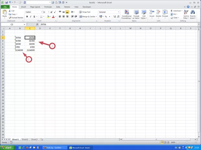Select the Format Painter brush

click(x=10, y=18)
